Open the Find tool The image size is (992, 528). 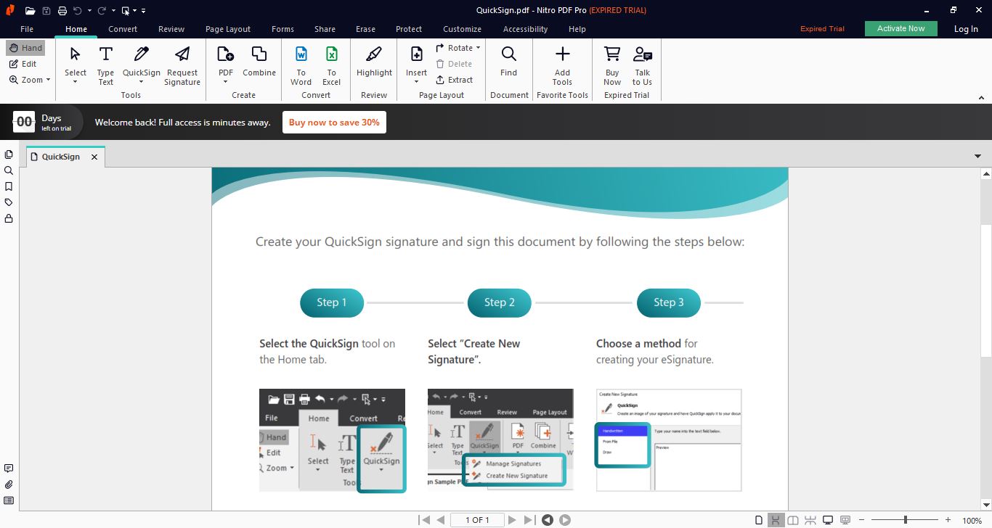(509, 61)
